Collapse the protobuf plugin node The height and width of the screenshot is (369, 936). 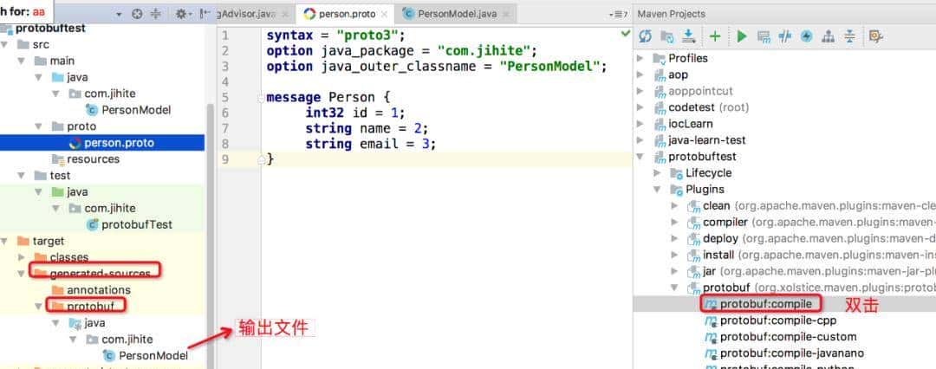pyautogui.click(x=675, y=288)
